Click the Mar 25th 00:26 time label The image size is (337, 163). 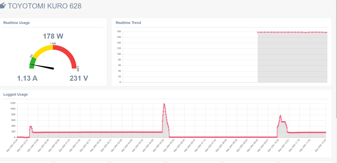(x=43, y=145)
